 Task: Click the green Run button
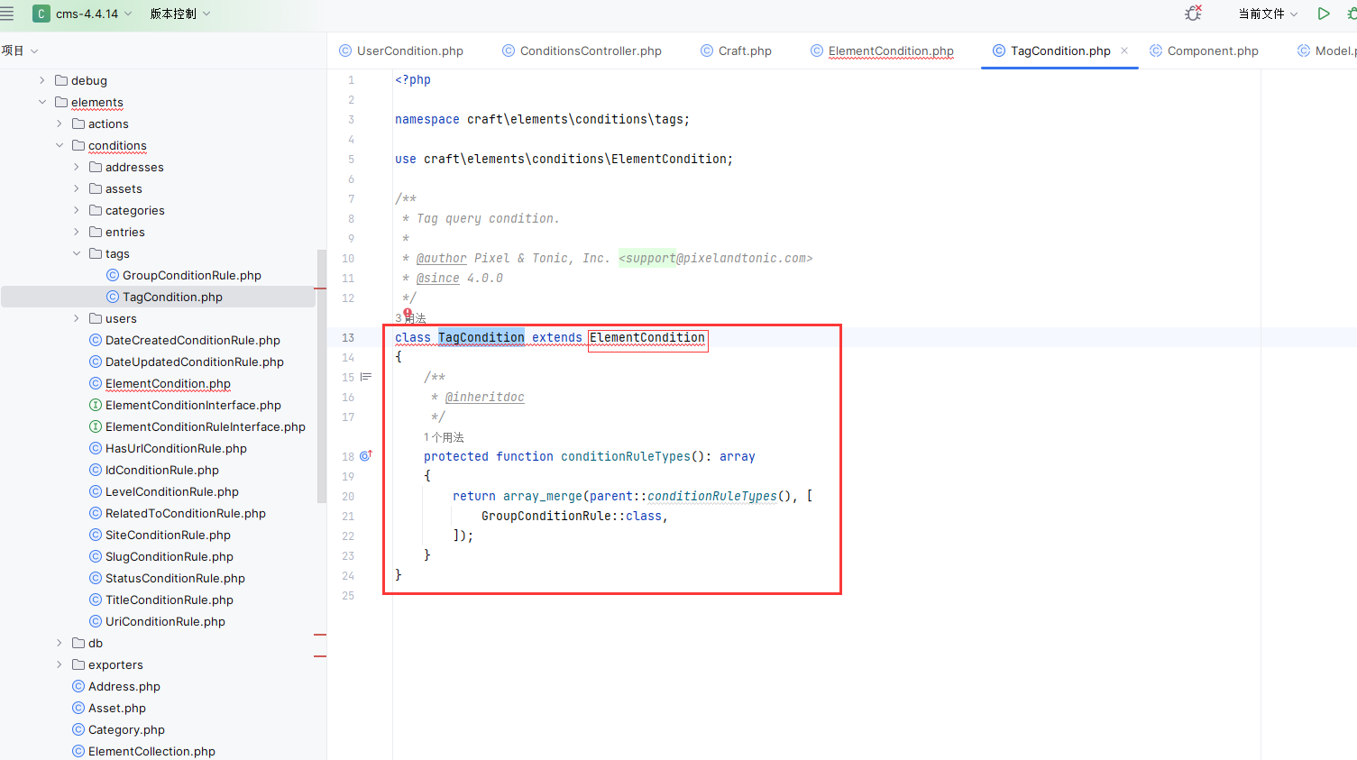click(x=1324, y=14)
